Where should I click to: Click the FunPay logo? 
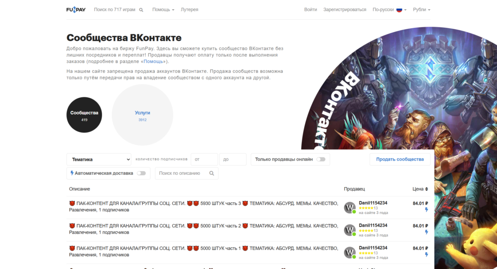point(76,10)
